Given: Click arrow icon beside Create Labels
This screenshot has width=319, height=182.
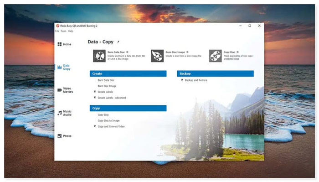Looking at the screenshot, I should tap(95, 92).
